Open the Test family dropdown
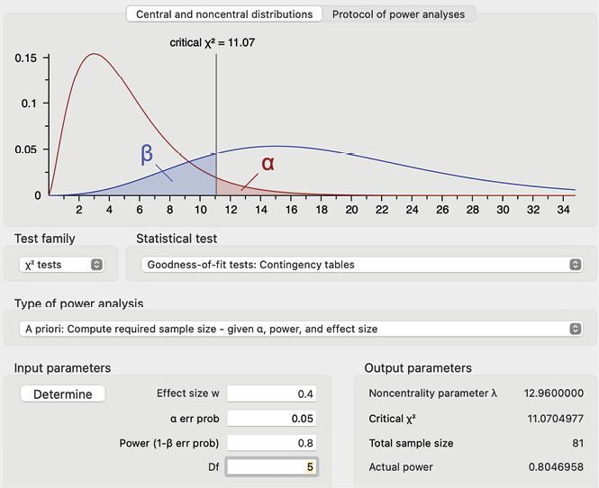 [x=62, y=265]
